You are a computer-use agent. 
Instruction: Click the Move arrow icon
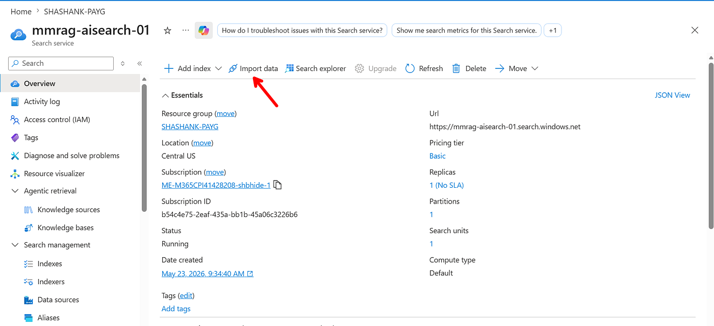point(500,68)
